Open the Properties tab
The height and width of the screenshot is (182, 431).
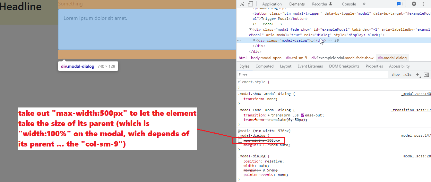coord(374,66)
